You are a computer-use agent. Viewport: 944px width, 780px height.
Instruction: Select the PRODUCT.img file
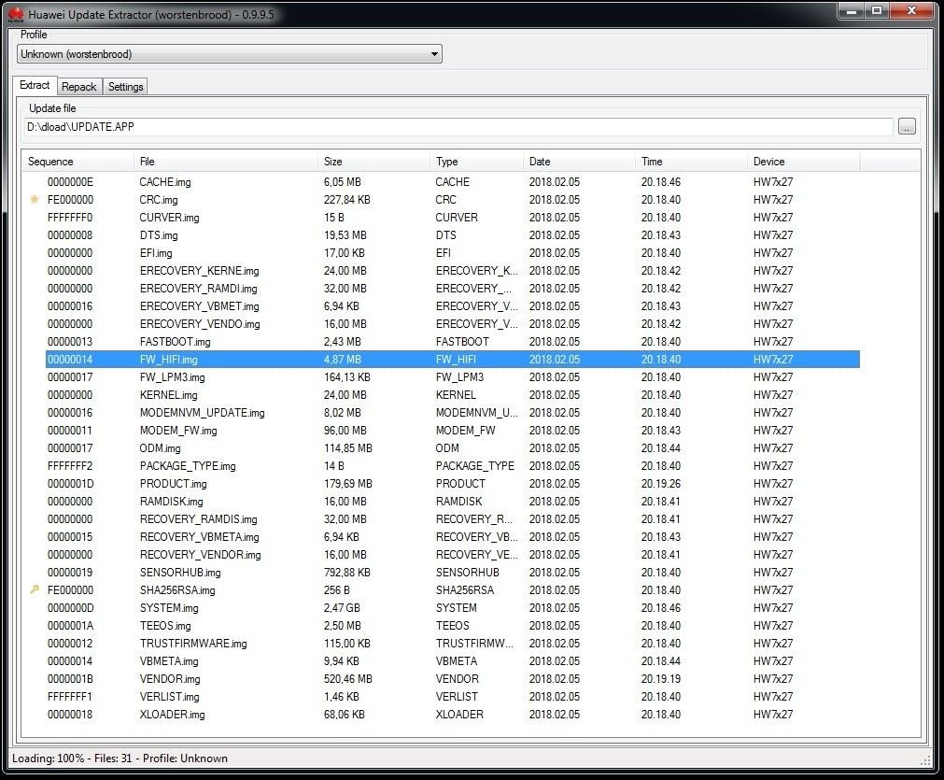[453, 484]
